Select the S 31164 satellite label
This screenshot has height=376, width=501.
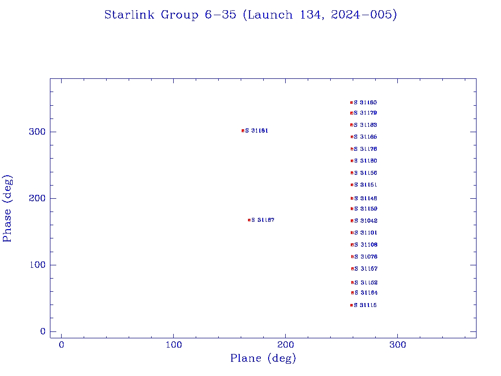coord(366,293)
